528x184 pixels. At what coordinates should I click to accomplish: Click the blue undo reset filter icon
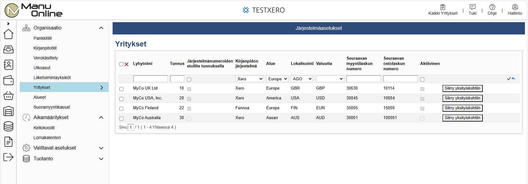tap(513, 79)
